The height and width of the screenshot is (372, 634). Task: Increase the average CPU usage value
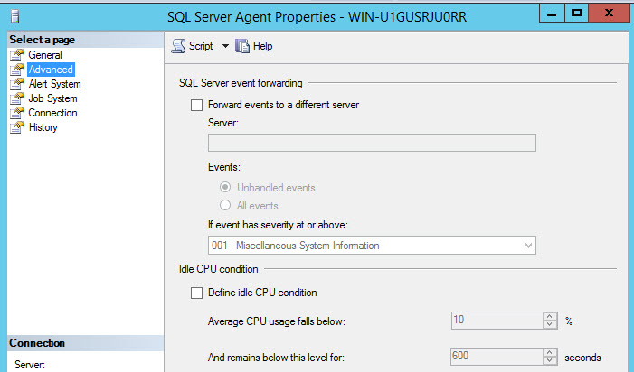click(549, 316)
